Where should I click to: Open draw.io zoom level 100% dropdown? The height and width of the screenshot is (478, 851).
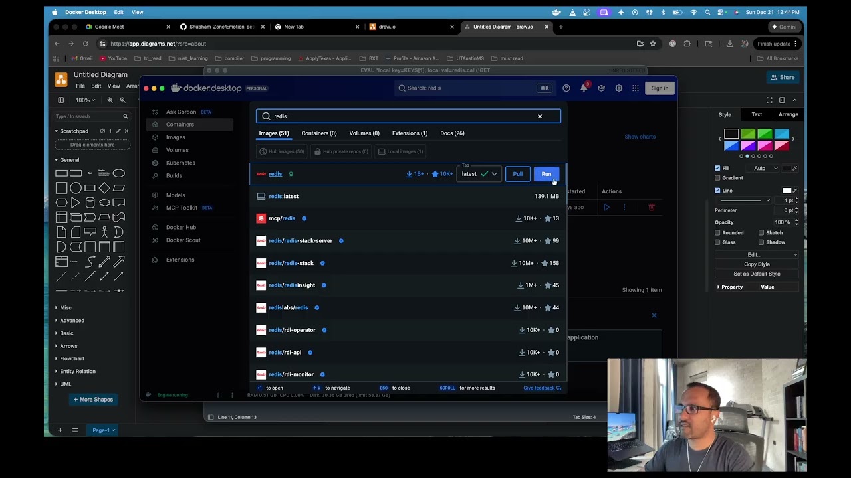pos(85,100)
